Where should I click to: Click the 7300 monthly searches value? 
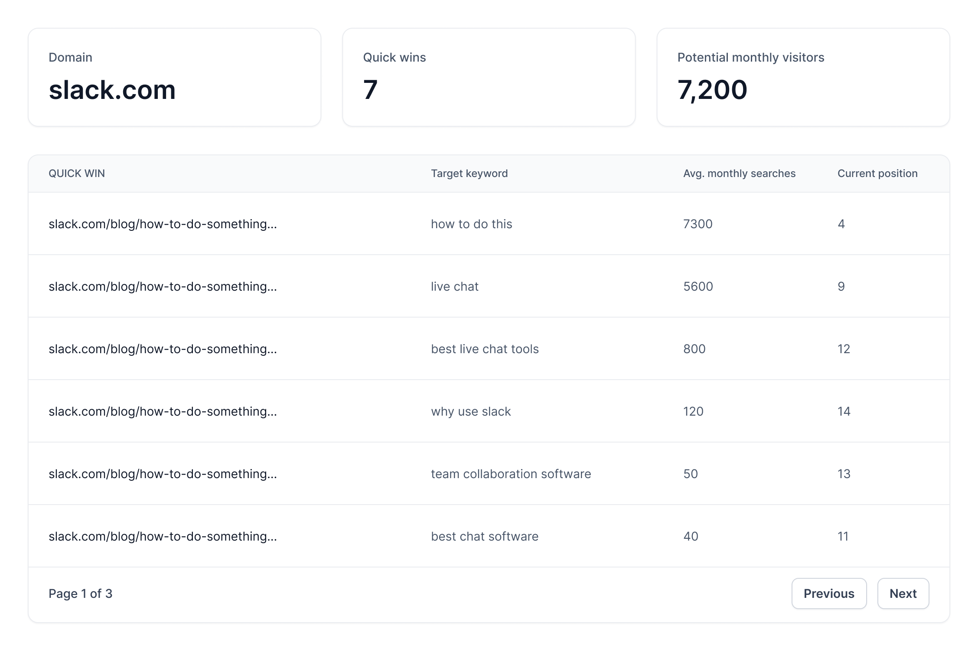(x=698, y=224)
